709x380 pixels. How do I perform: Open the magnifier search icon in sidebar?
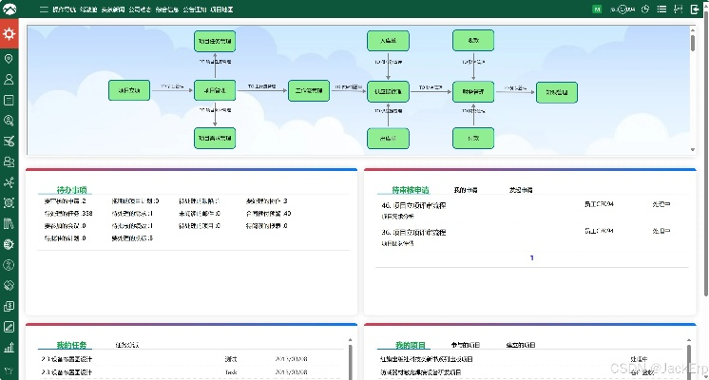(x=9, y=121)
